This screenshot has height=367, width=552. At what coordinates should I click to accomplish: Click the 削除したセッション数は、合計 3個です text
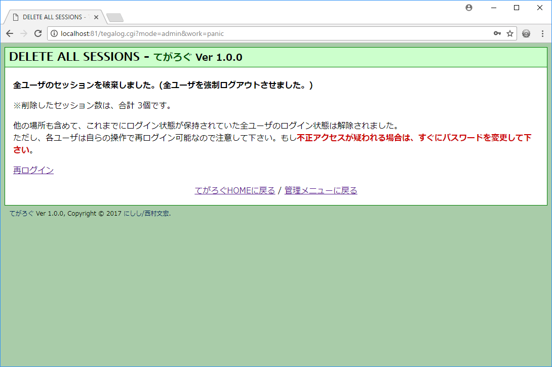tap(92, 105)
